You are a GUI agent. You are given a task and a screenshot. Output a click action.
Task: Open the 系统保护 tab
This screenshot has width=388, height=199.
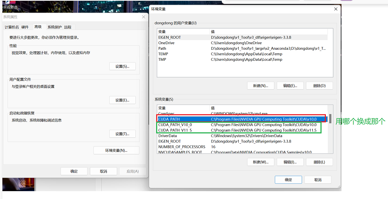pos(55,27)
